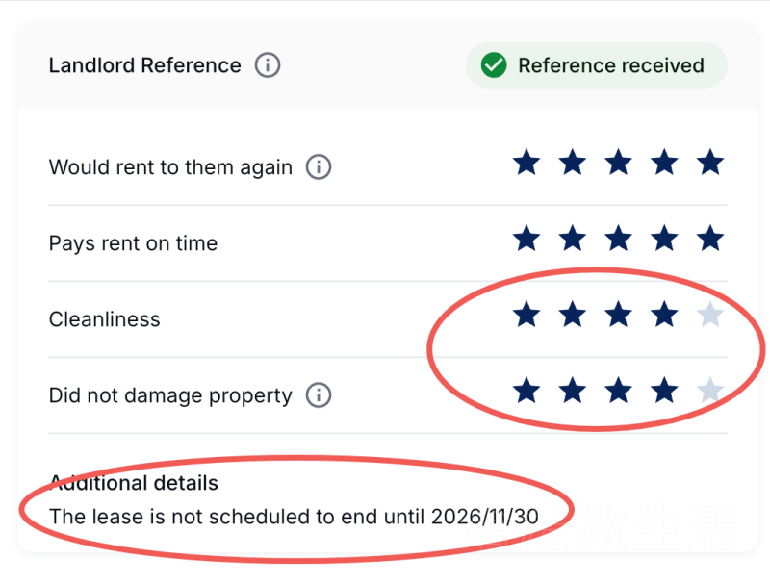Click fourth star in Cleanliness row
Image resolution: width=770 pixels, height=584 pixels.
coord(664,315)
